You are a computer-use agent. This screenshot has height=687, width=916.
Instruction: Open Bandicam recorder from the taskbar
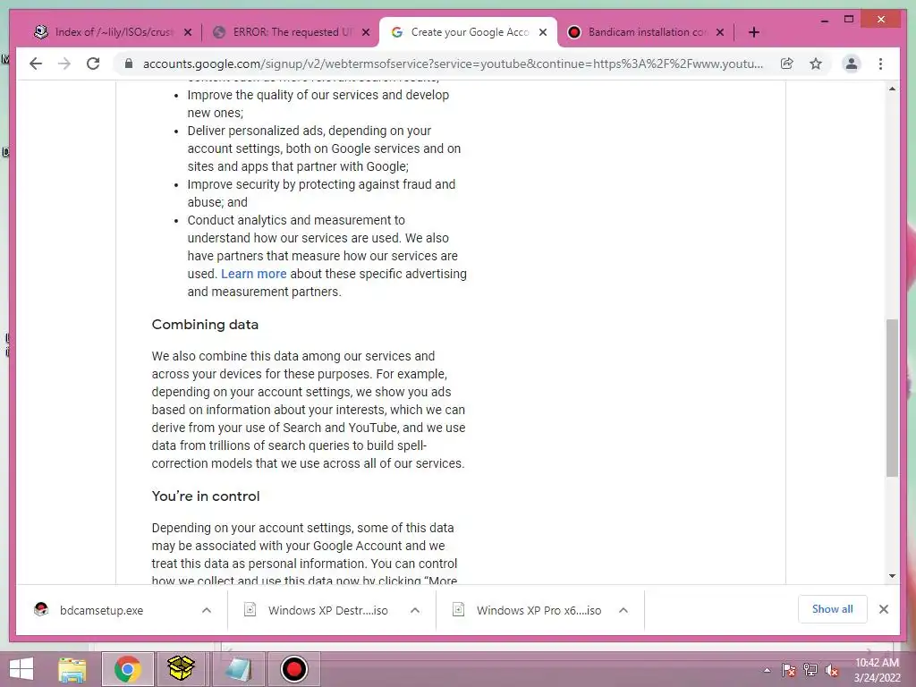click(293, 669)
